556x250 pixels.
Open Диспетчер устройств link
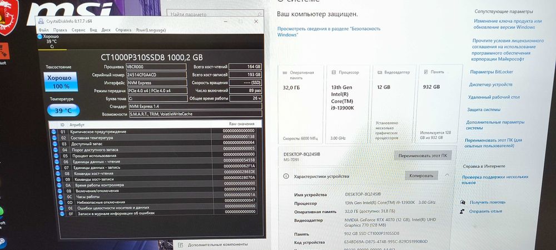[490, 84]
